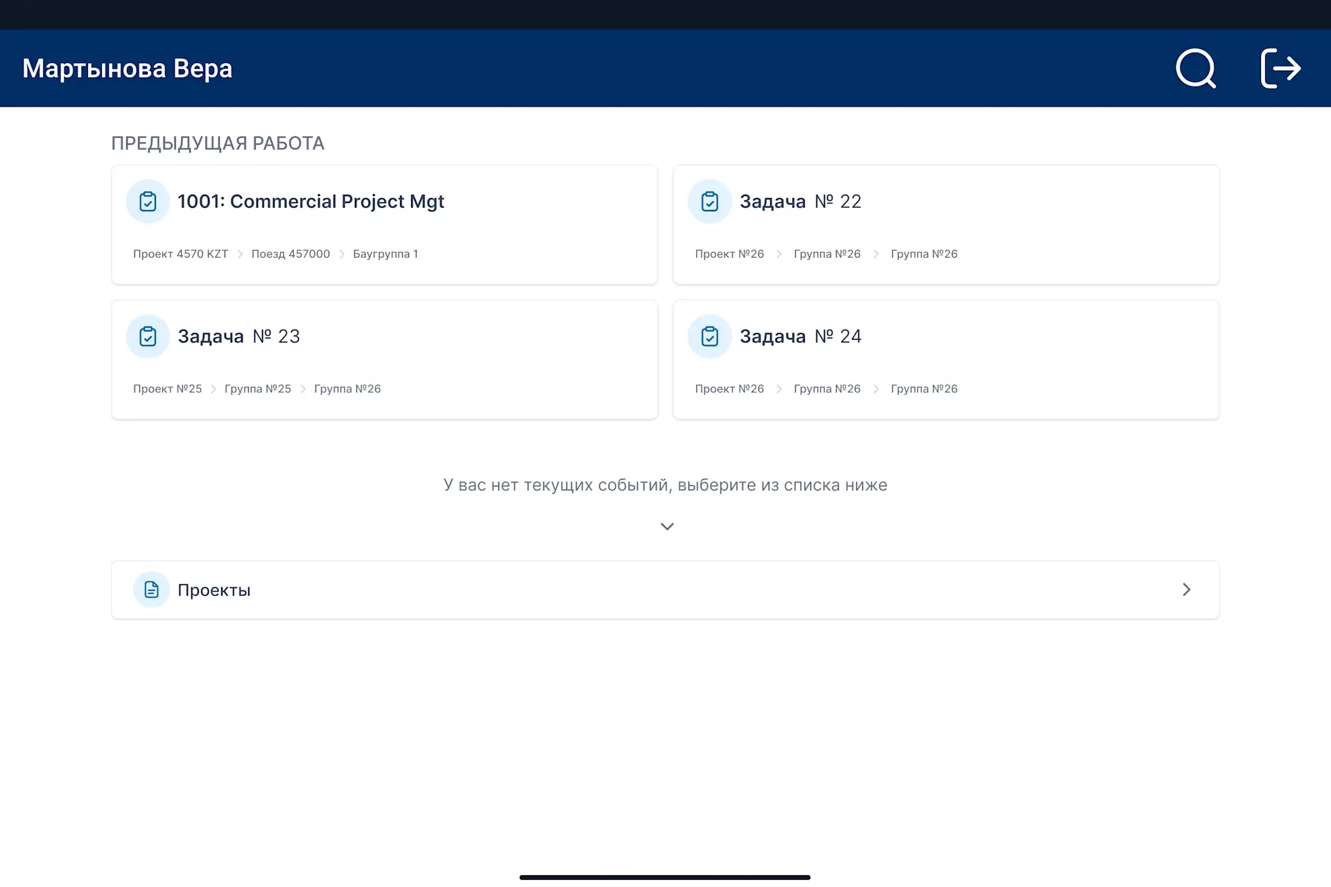Click clipboard icon for Commercial Project Mgt

click(148, 202)
